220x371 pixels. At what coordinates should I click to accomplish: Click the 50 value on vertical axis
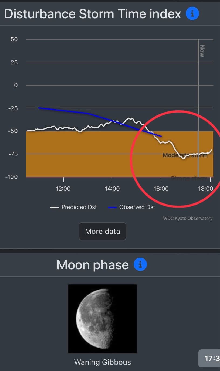(14, 39)
